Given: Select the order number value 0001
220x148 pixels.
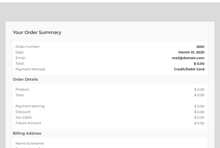Looking at the screenshot, I should [200, 47].
